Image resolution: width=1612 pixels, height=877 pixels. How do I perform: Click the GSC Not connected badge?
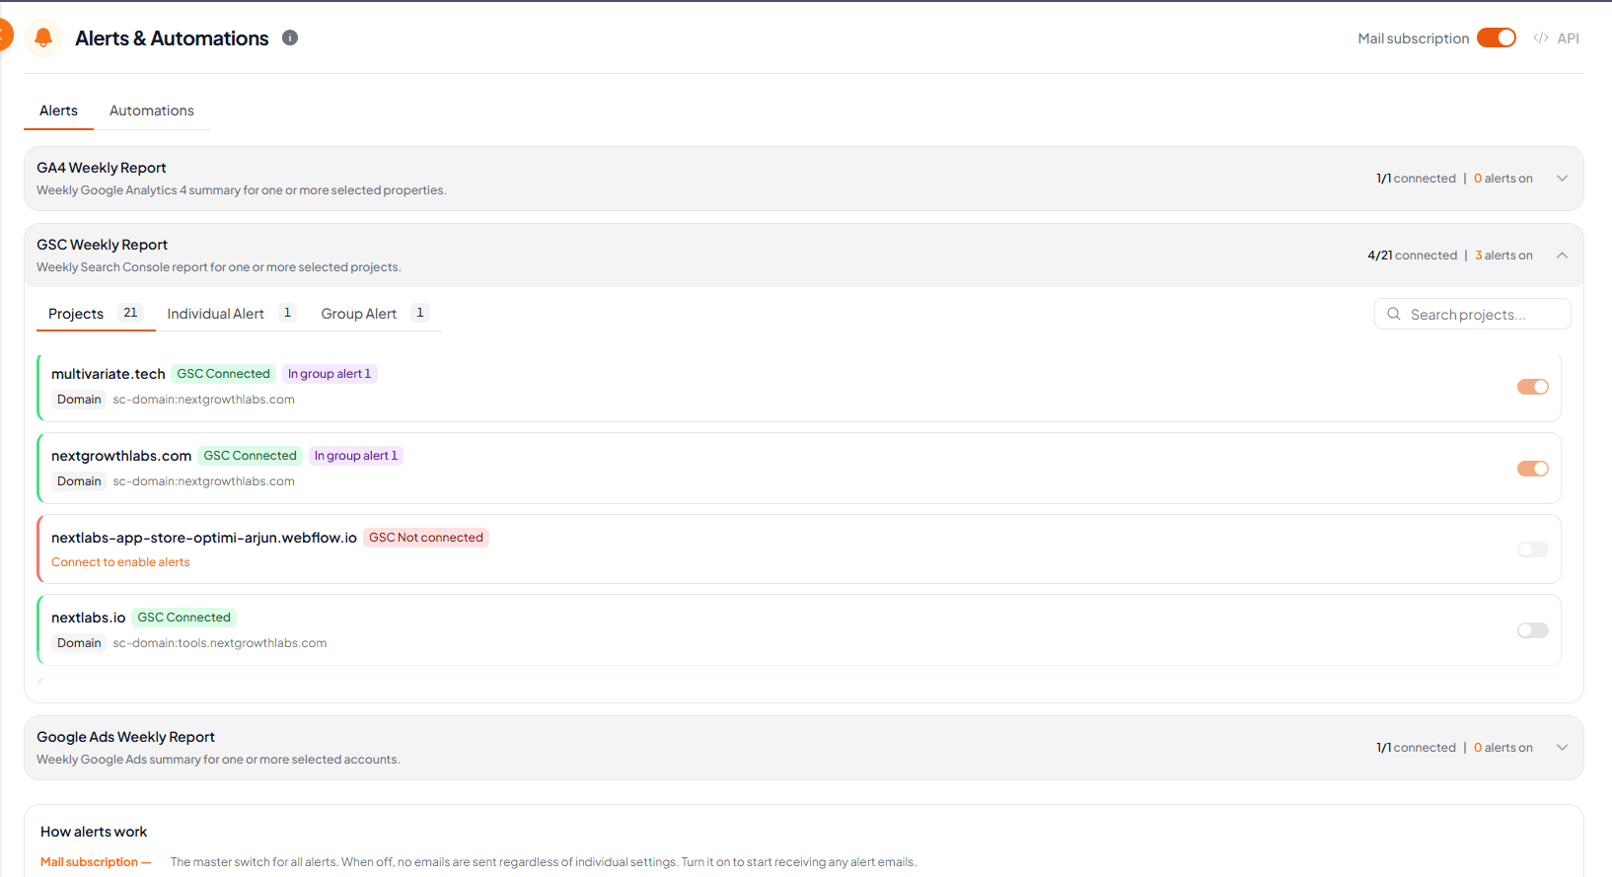426,538
